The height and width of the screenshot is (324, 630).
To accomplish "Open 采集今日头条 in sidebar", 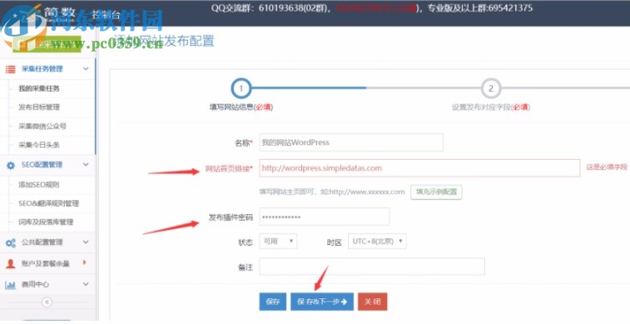I will 39,145.
